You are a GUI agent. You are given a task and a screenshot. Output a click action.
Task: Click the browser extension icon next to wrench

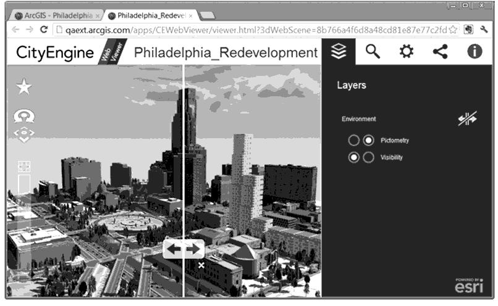point(468,30)
